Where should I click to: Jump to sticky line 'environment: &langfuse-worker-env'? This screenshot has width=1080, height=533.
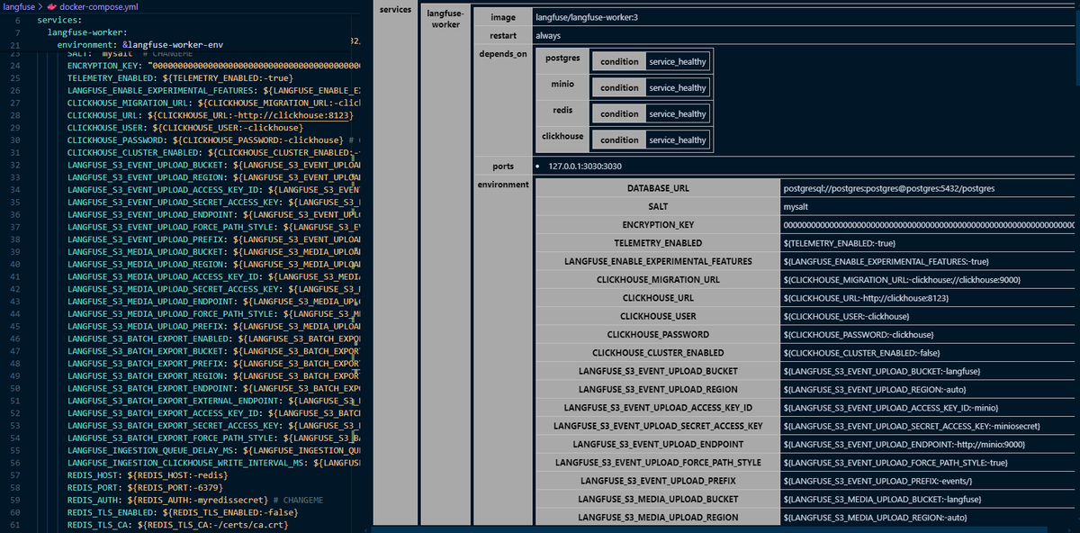[x=140, y=44]
